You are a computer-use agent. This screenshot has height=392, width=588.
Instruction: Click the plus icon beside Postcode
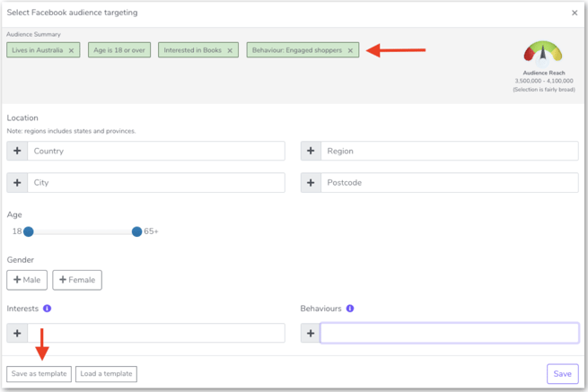coord(311,183)
